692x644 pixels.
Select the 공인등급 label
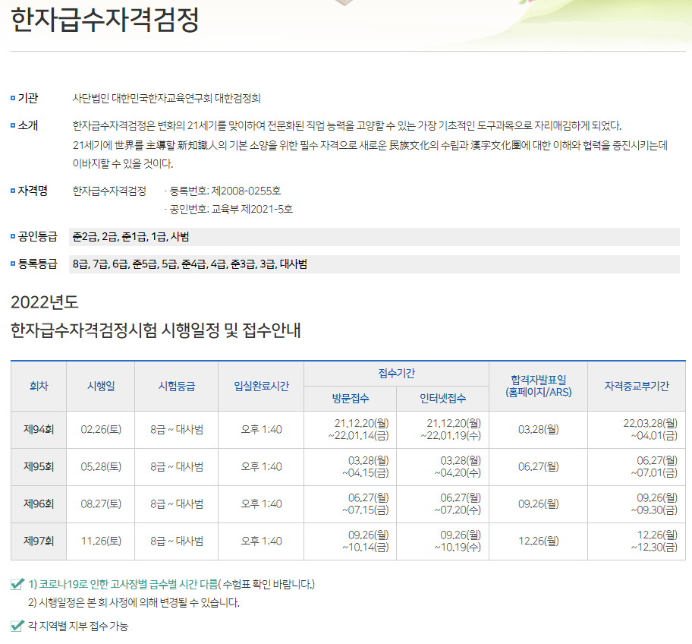pyautogui.click(x=37, y=237)
